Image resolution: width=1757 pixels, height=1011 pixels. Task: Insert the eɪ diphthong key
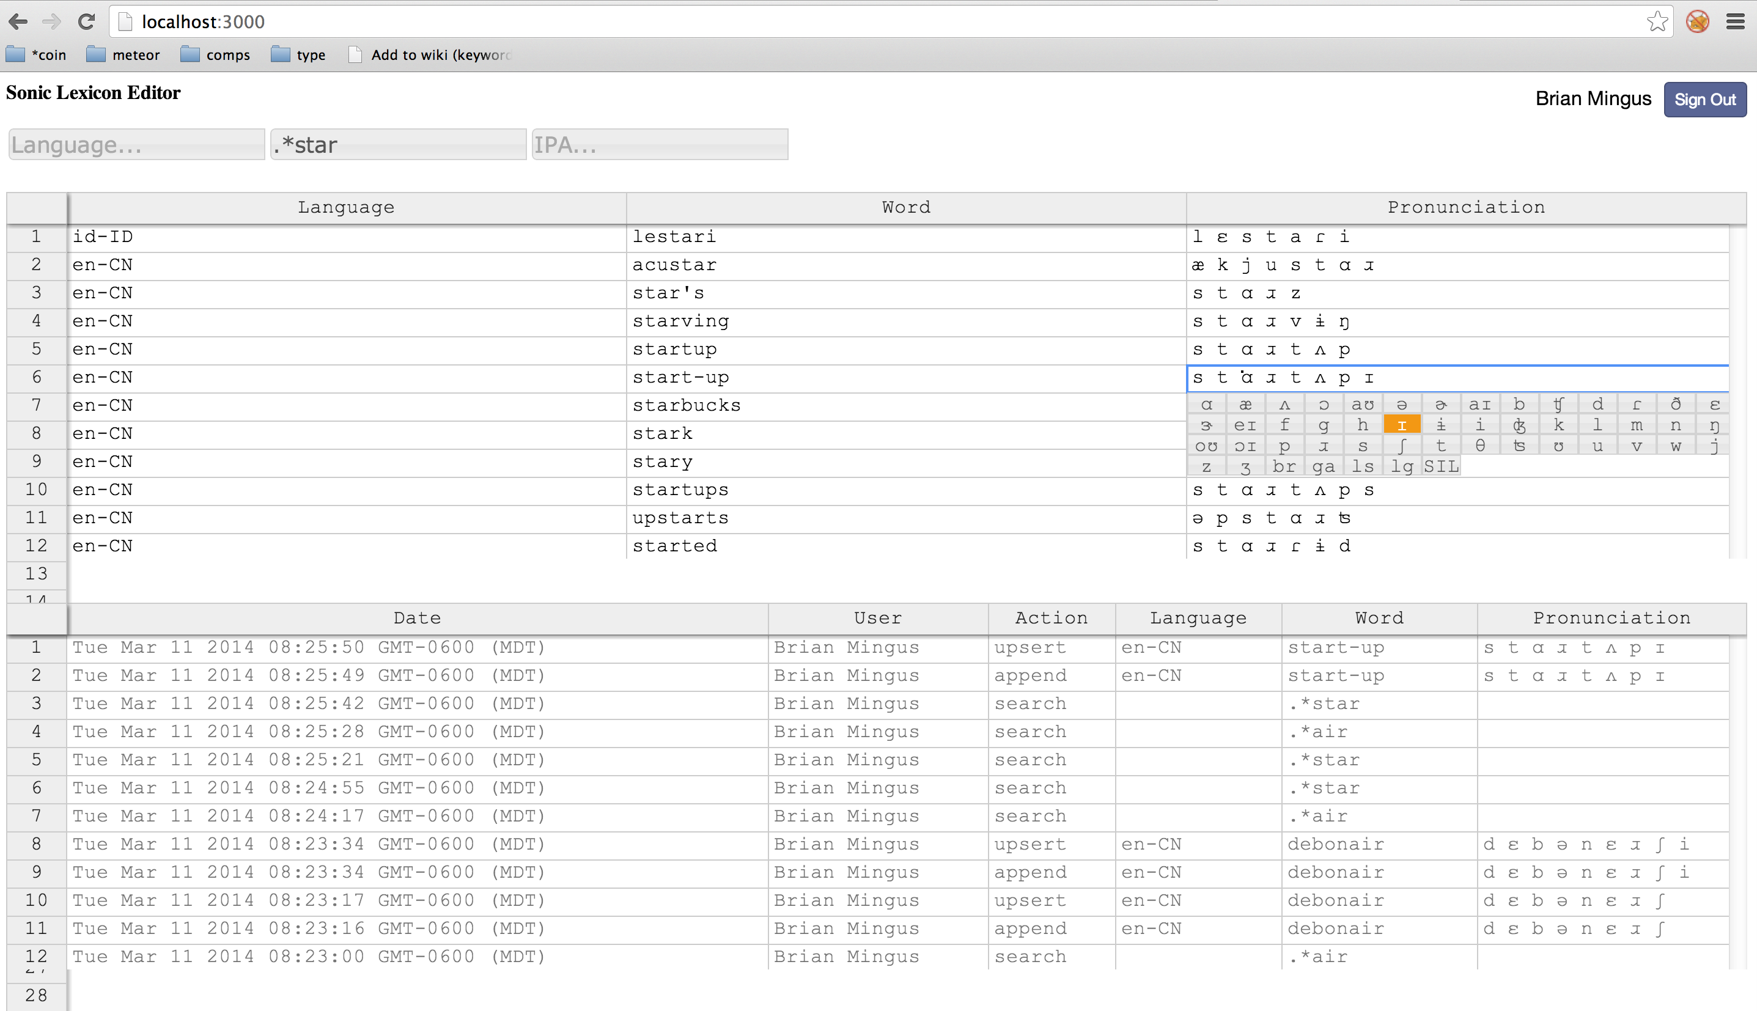pyautogui.click(x=1246, y=425)
